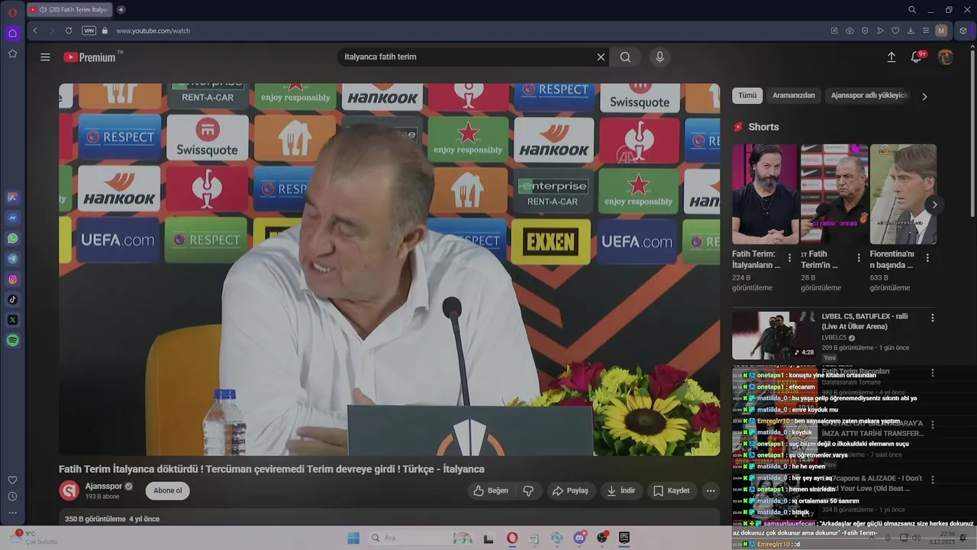Viewport: 977px width, 550px height.
Task: Open Opera Easy Setup sliders icon
Action: 926,31
